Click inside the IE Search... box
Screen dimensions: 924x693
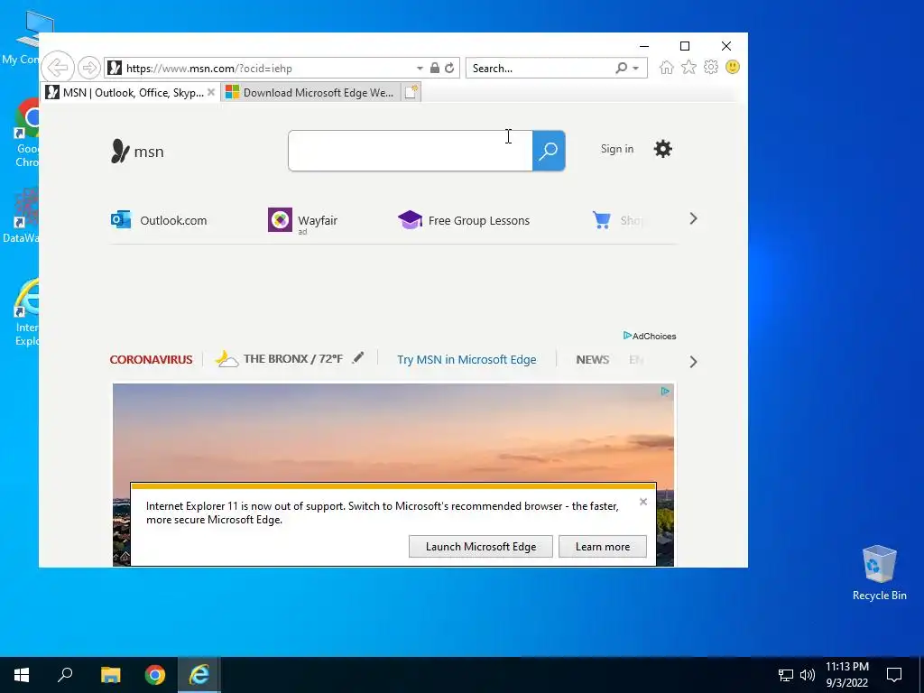tap(540, 69)
